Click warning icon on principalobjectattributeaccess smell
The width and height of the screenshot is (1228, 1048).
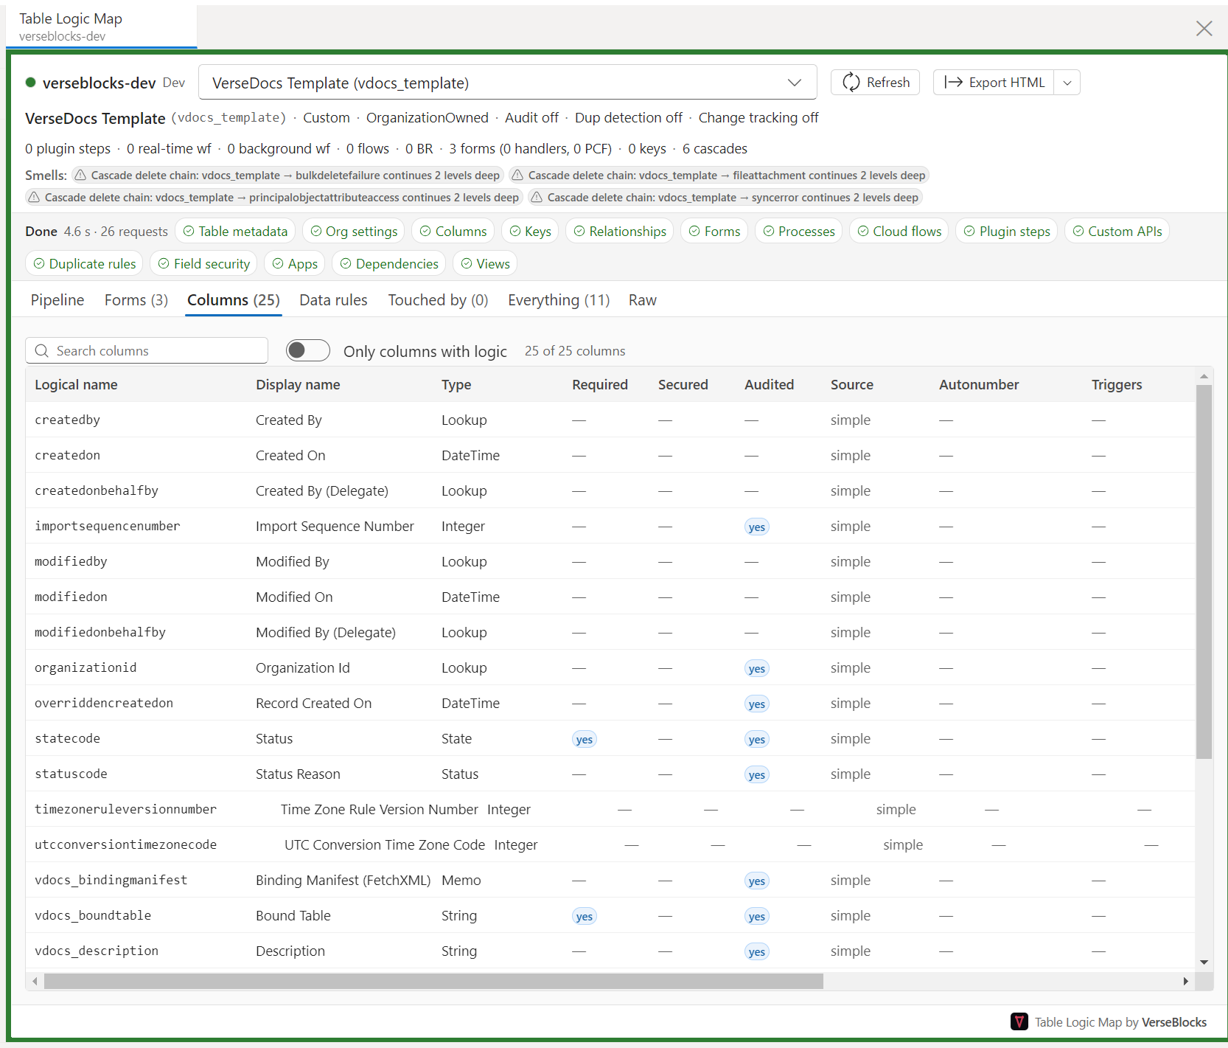pyautogui.click(x=34, y=198)
